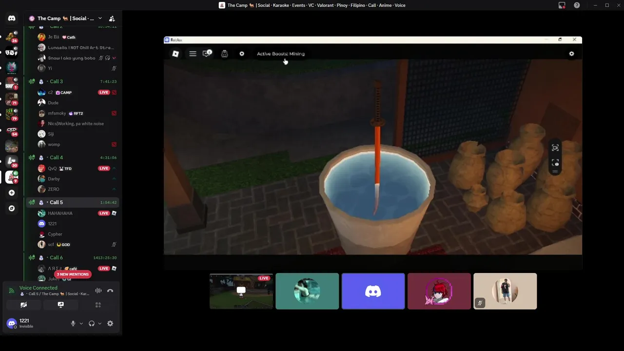
Task: Jump to 3 NEW MENTIONS
Action: pyautogui.click(x=73, y=274)
